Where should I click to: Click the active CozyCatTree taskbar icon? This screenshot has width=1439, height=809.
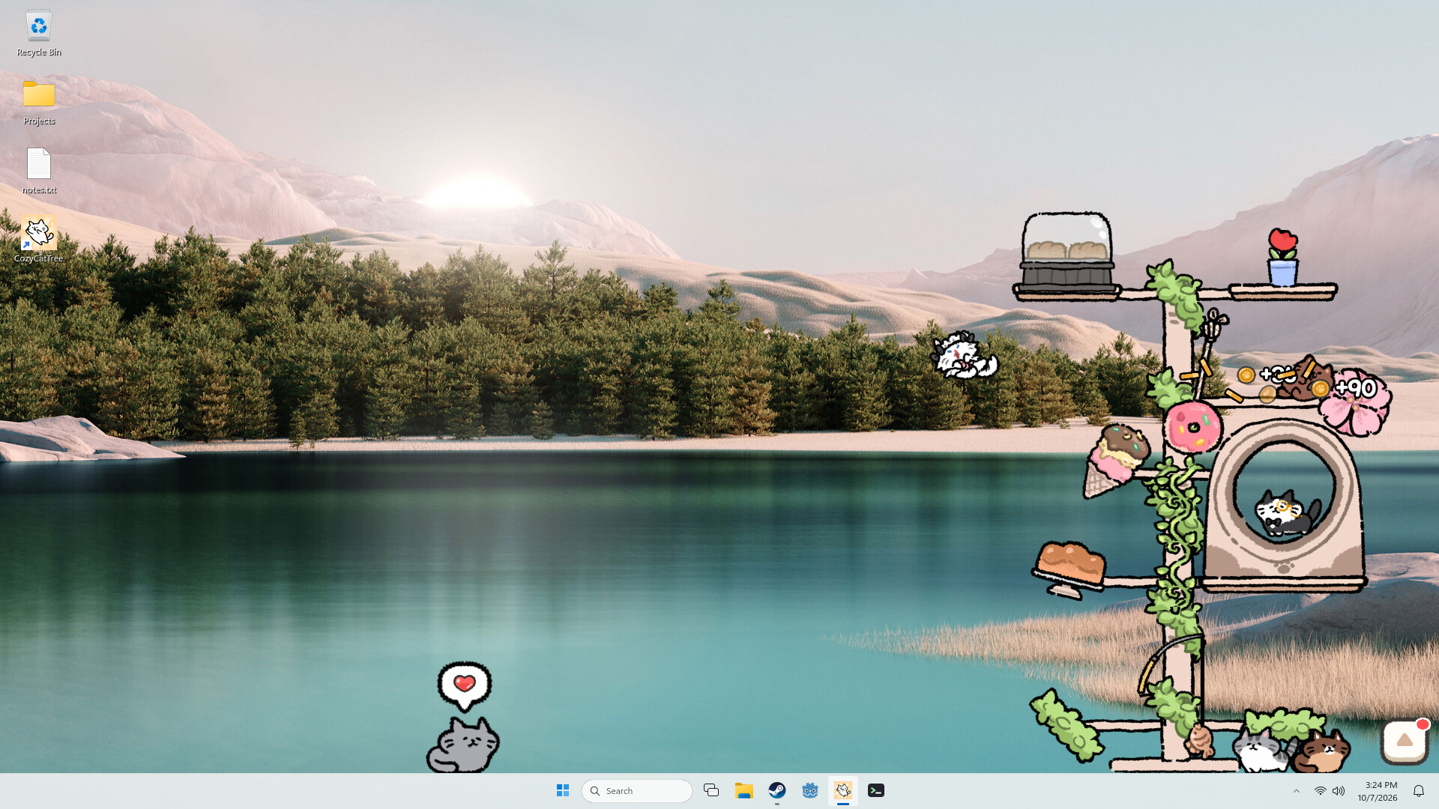coord(843,790)
